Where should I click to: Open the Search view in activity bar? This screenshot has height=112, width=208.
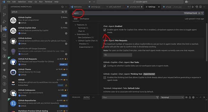[4, 7]
